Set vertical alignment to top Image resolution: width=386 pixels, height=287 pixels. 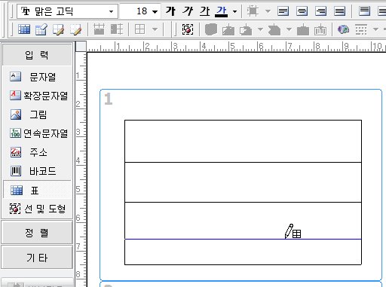364,11
